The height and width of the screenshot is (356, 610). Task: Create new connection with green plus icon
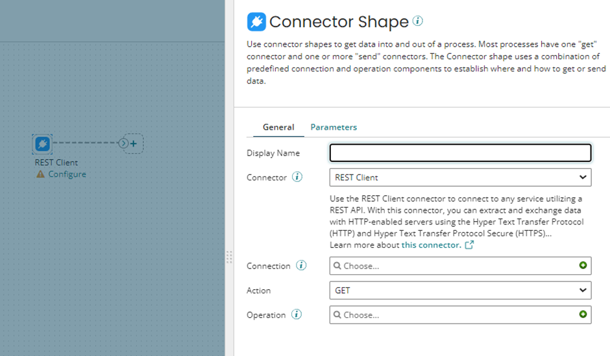[x=583, y=265]
